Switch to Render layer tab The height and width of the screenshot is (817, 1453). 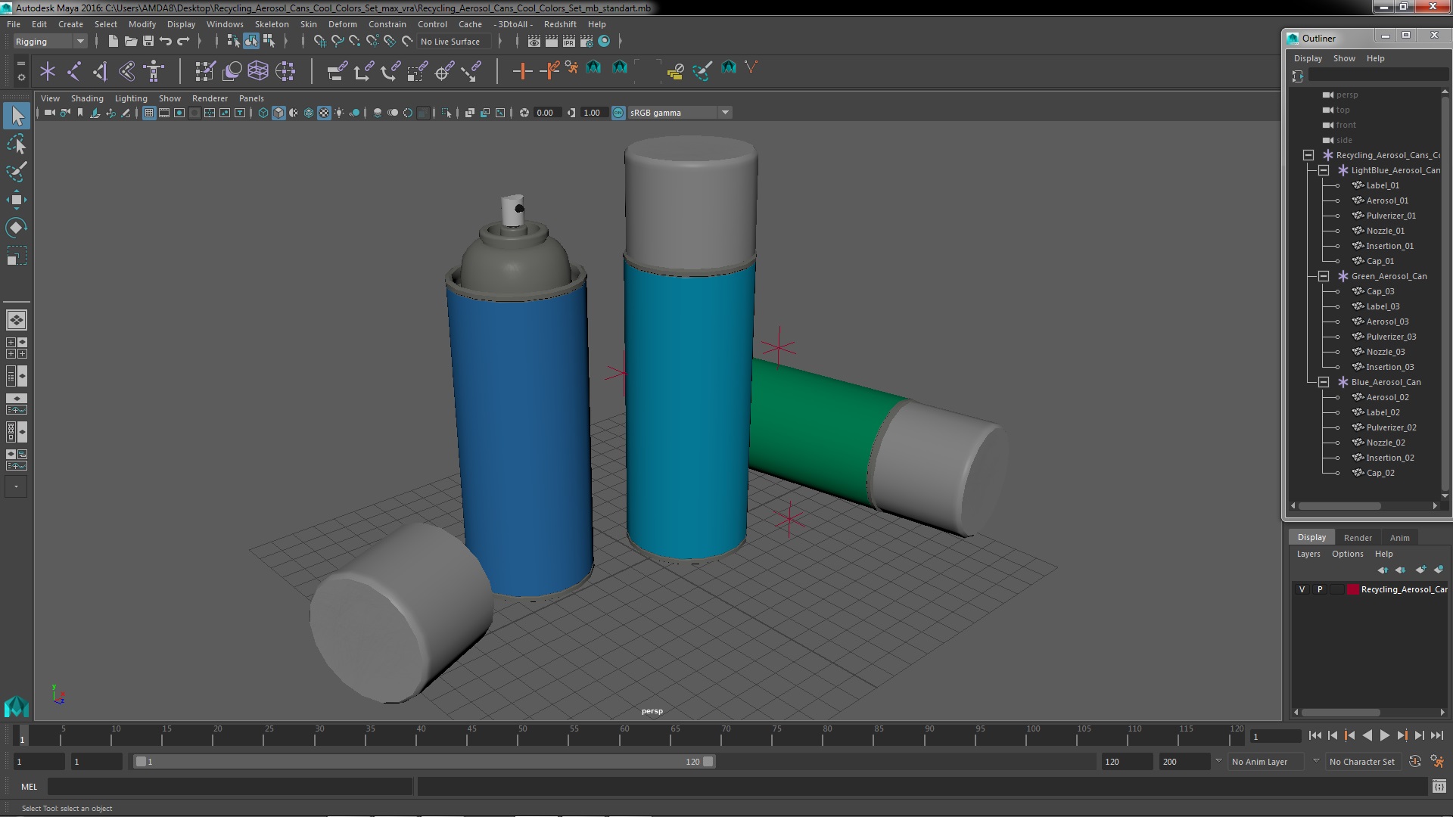click(x=1358, y=538)
